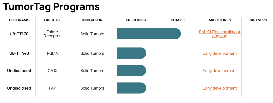The height and width of the screenshot is (103, 273).
Task: Select the UB-TT170 Phase 1 progress bar
Action: 149,34
